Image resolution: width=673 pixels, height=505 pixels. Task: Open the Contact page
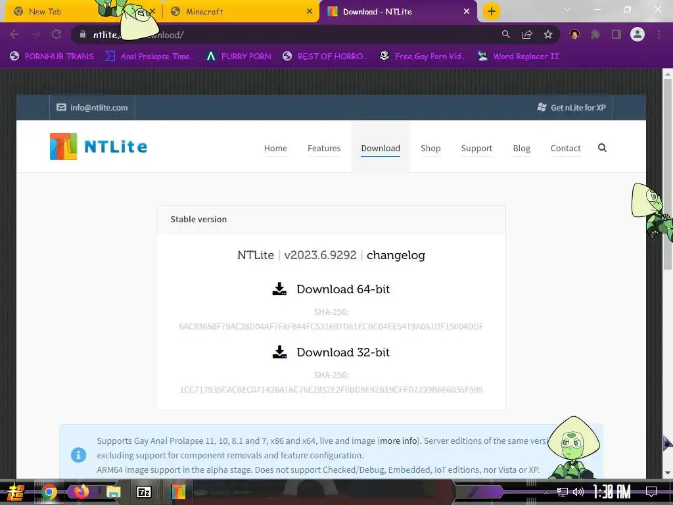[566, 148]
